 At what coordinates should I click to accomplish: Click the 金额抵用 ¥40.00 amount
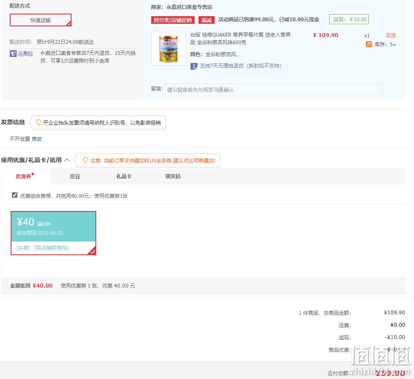click(x=43, y=286)
